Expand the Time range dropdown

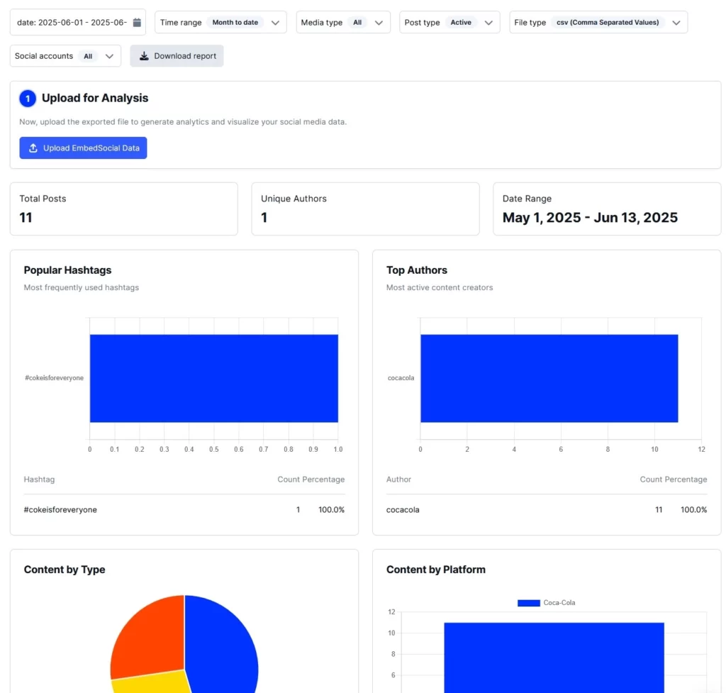tap(220, 22)
